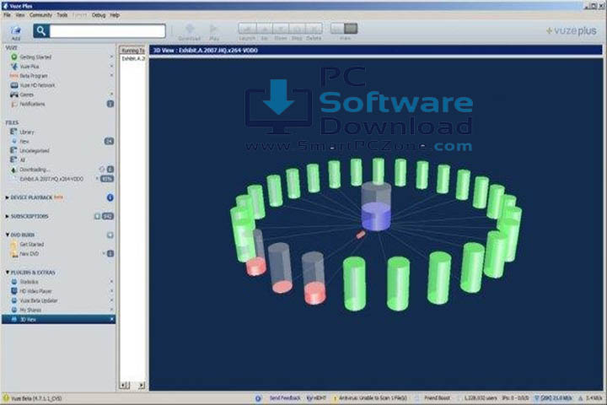Focus the search text field
The image size is (607, 405).
[108, 31]
